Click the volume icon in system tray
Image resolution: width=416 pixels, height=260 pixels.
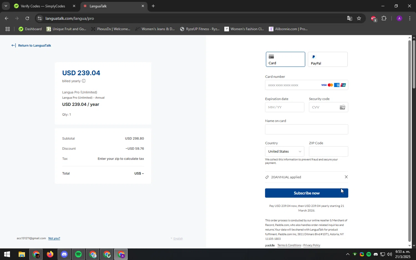point(390,254)
